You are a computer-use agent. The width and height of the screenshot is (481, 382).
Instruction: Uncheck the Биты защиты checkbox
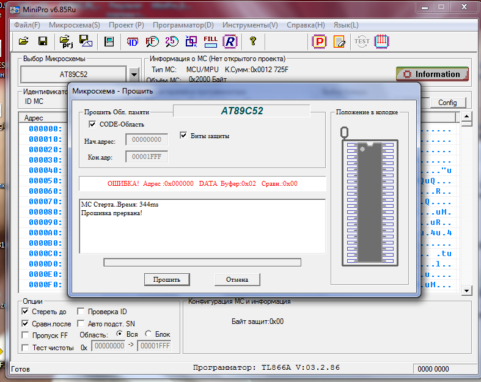(183, 136)
